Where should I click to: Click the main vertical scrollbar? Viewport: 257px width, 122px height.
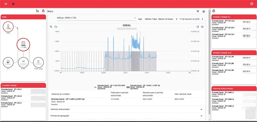pyautogui.click(x=209, y=62)
